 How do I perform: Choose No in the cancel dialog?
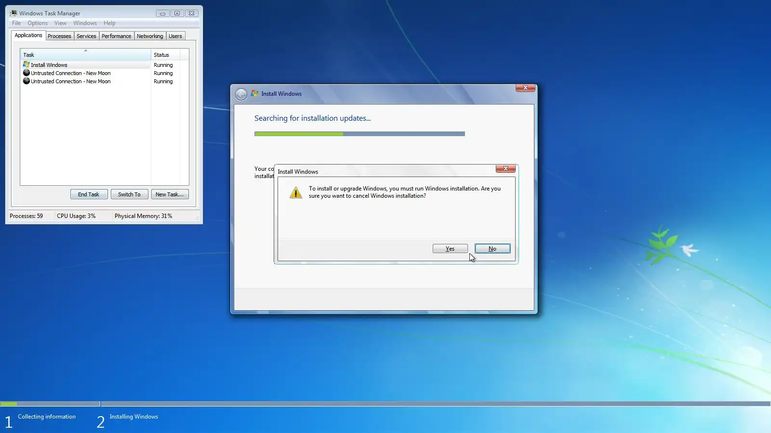click(x=492, y=249)
